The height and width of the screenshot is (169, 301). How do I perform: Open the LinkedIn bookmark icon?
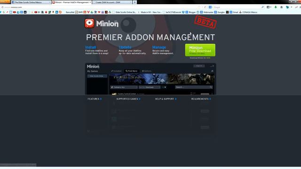click(57, 12)
